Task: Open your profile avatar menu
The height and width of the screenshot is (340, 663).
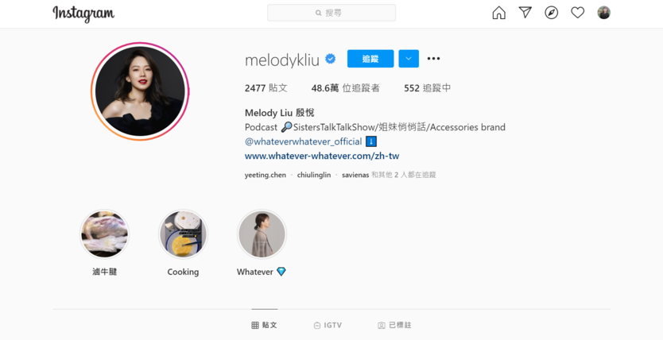Action: [x=604, y=13]
